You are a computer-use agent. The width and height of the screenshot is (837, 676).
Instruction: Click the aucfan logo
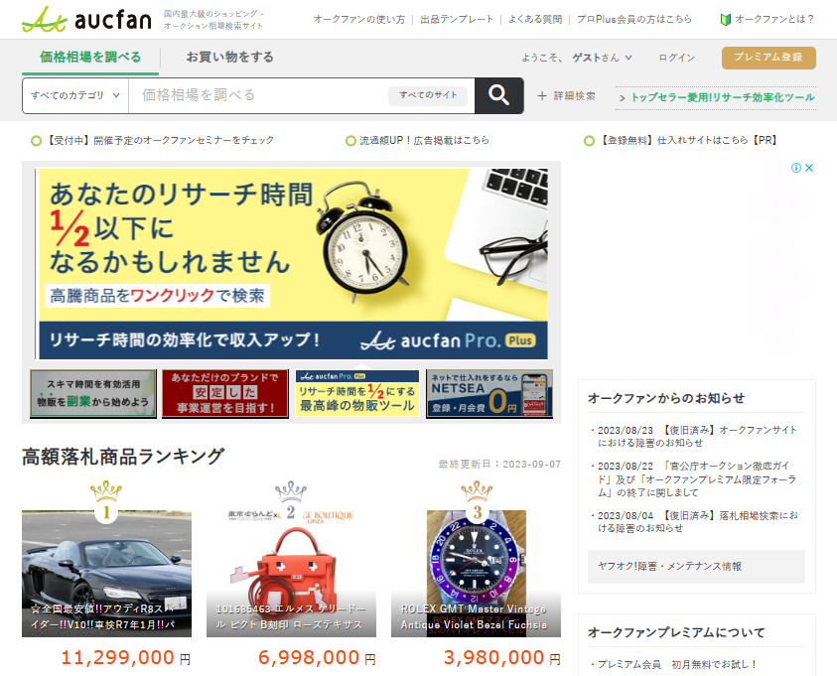pos(87,19)
